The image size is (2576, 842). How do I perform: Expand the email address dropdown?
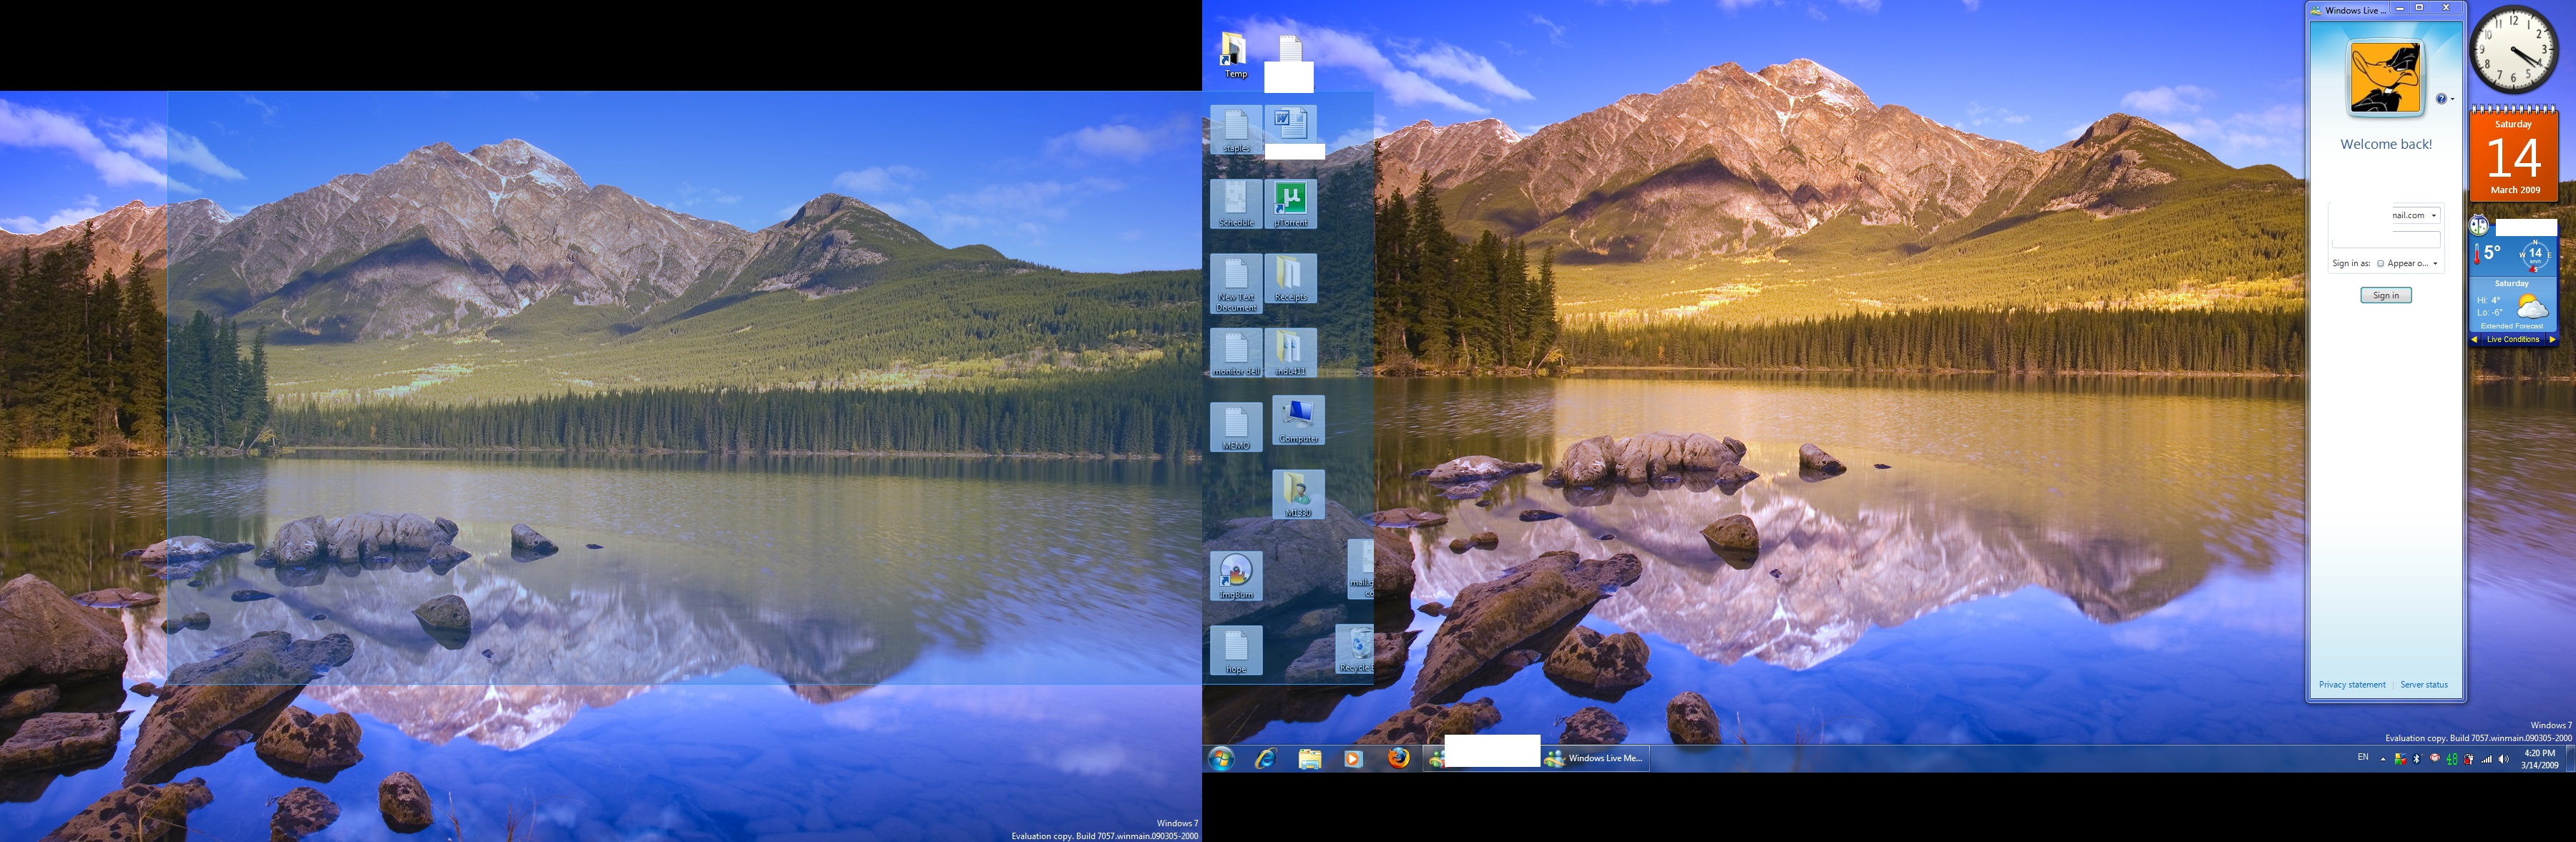tap(2434, 216)
